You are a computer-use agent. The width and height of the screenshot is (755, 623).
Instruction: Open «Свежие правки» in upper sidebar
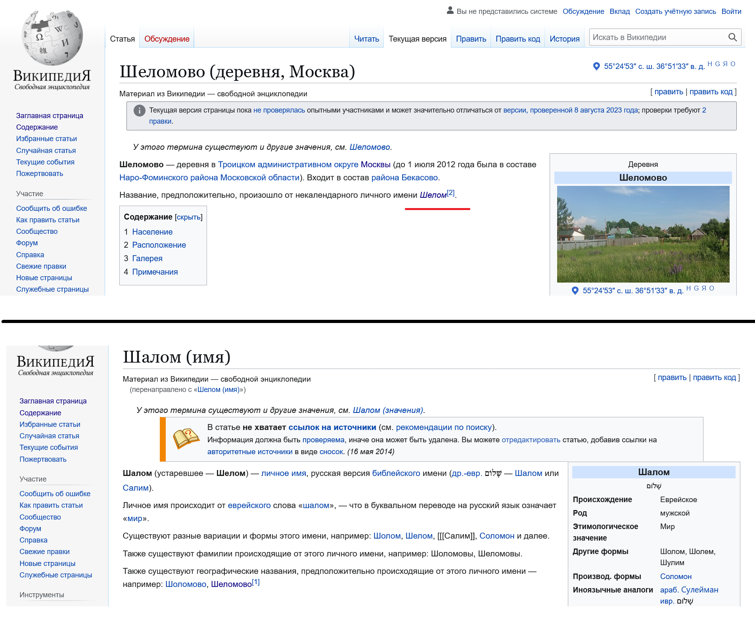41,266
